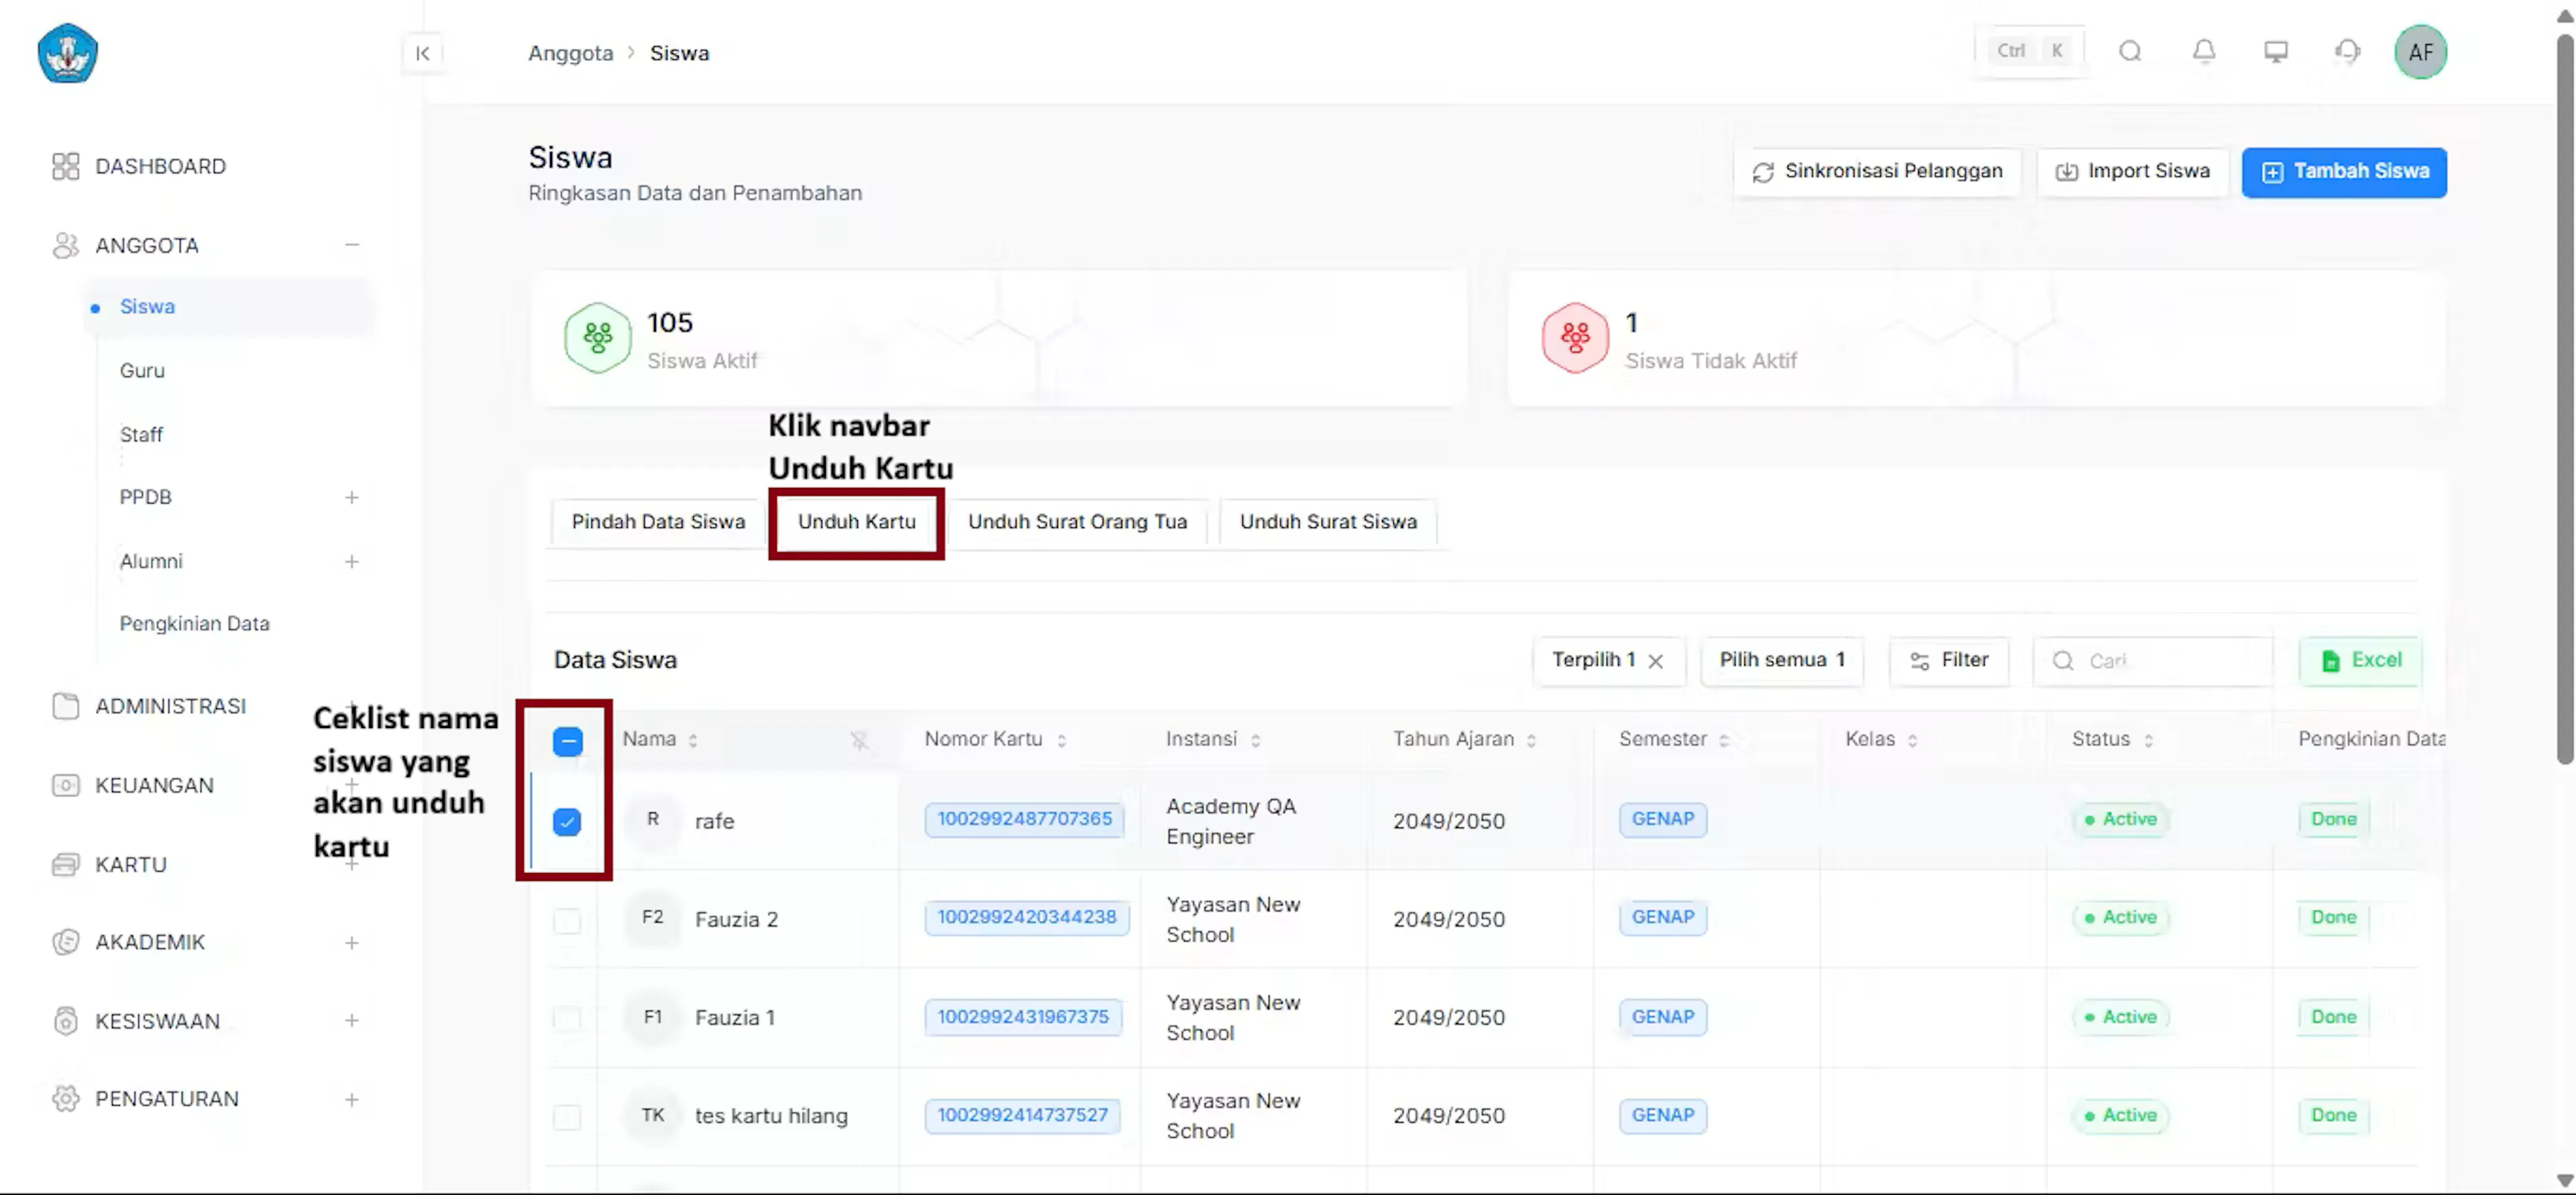The width and height of the screenshot is (2576, 1195).
Task: Sort table by Nama column
Action: click(x=693, y=741)
